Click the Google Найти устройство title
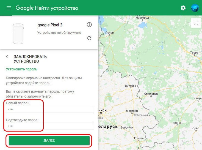 [x=47, y=8]
